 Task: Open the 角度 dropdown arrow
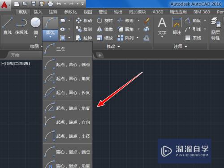(205, 21)
